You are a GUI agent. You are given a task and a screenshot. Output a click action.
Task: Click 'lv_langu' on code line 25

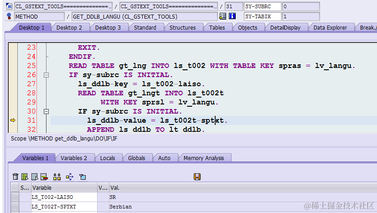coord(333,66)
